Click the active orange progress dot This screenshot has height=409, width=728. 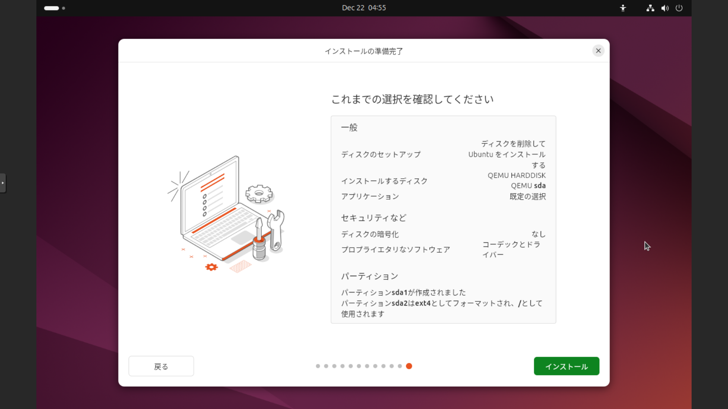(409, 366)
